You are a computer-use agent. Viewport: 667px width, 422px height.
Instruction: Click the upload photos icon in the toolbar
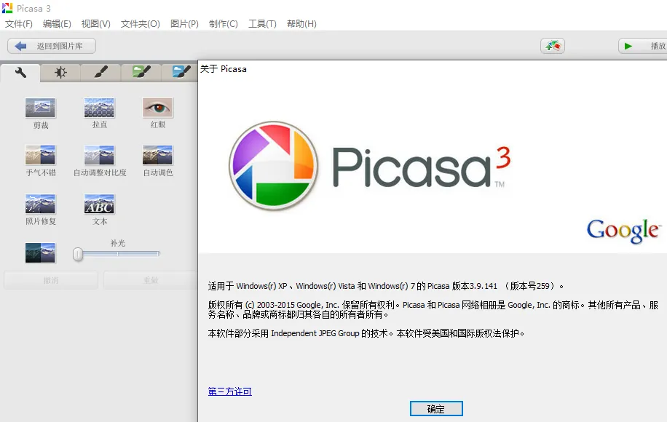[x=553, y=46]
